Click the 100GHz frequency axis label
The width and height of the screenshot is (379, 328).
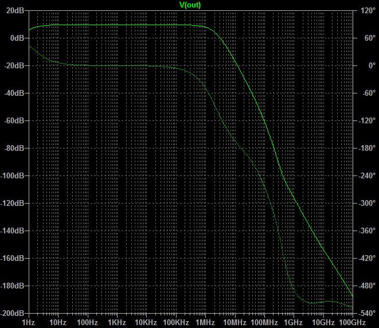(353, 322)
